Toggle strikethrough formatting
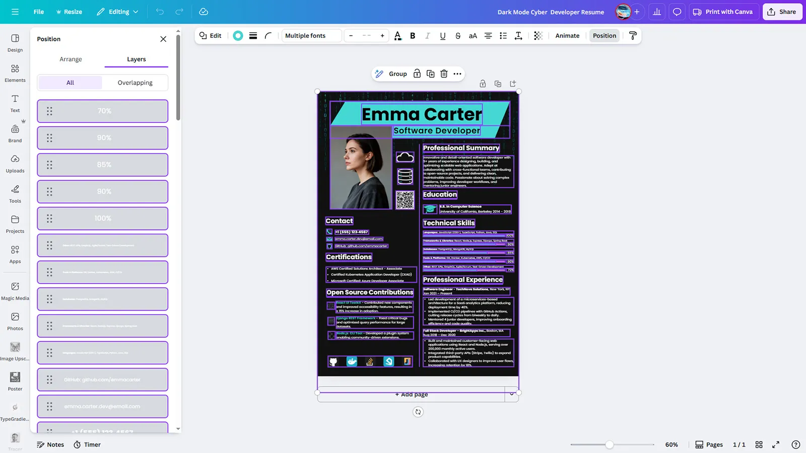The height and width of the screenshot is (453, 806). click(x=457, y=36)
